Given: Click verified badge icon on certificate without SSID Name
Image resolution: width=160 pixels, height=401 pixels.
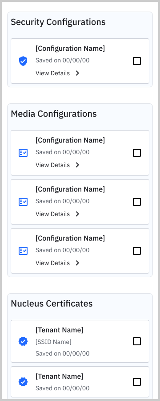Looking at the screenshot, I should click(23, 382).
